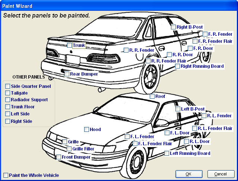Viewport: 238px width, 181px height.
Task: Check the R. R. Fender checkbox
Action: 126,50
